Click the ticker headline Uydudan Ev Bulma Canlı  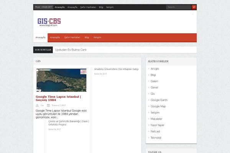[x=71, y=50]
